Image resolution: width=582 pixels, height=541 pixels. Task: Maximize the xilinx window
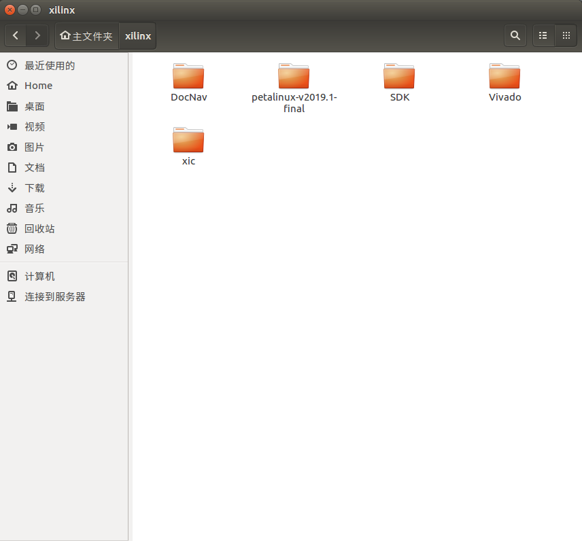(35, 10)
